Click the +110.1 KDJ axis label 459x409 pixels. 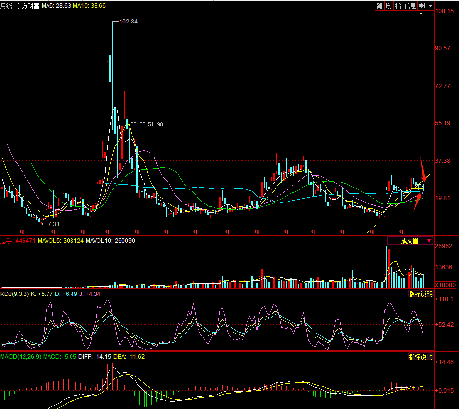(444, 299)
